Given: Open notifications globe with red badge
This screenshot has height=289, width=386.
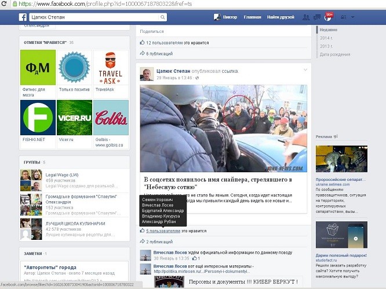Looking at the screenshot, I should coord(328,17).
